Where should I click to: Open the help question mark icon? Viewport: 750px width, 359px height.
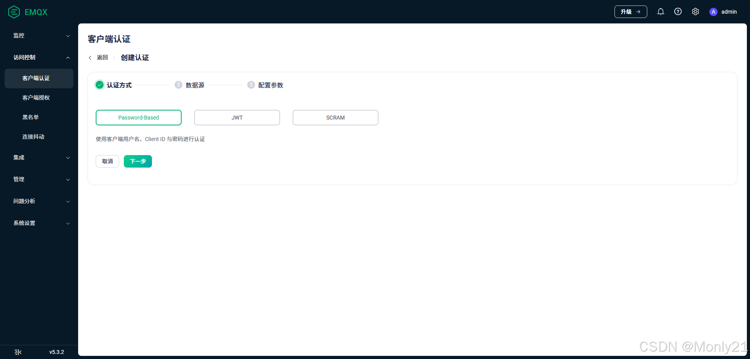[678, 12]
